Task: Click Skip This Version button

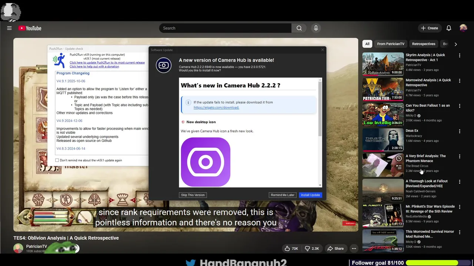Action: (x=193, y=195)
